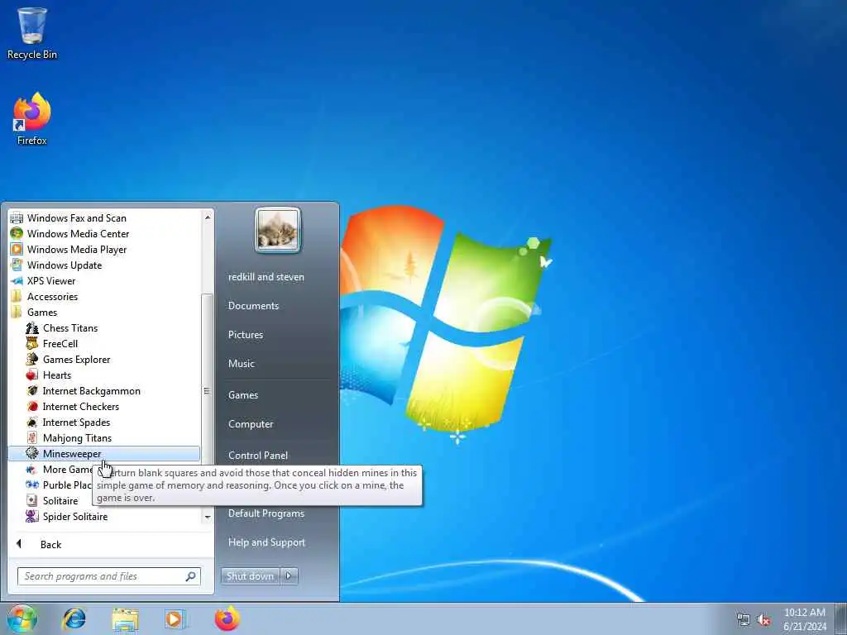847x635 pixels.
Task: Click the Windows Media Player menu icon
Action: coord(17,250)
